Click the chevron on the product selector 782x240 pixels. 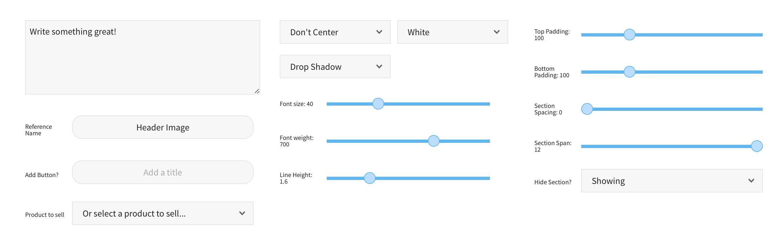(x=242, y=213)
